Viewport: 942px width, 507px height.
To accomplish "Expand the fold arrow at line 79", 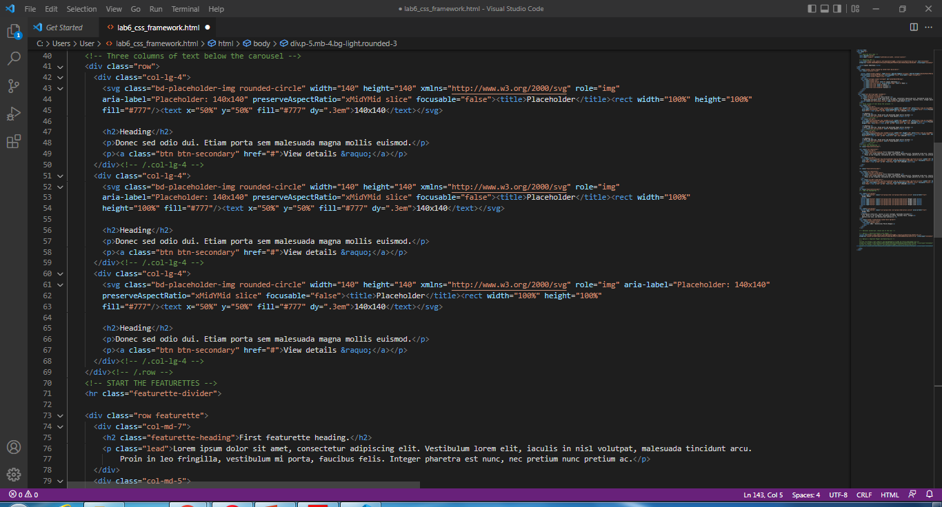I will [x=60, y=480].
